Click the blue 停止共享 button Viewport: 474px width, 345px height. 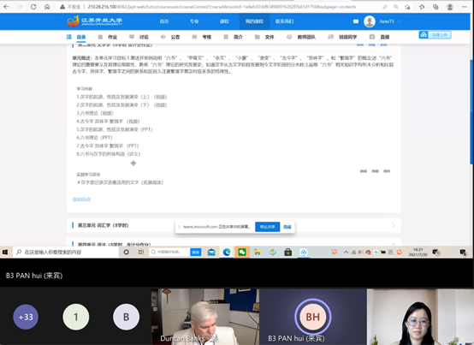tap(267, 227)
